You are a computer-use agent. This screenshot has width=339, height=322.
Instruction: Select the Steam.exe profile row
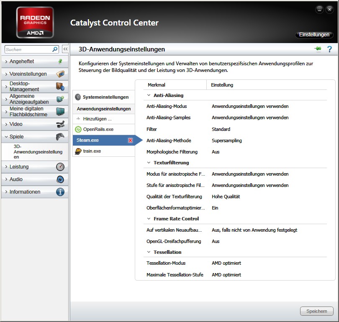coord(104,140)
